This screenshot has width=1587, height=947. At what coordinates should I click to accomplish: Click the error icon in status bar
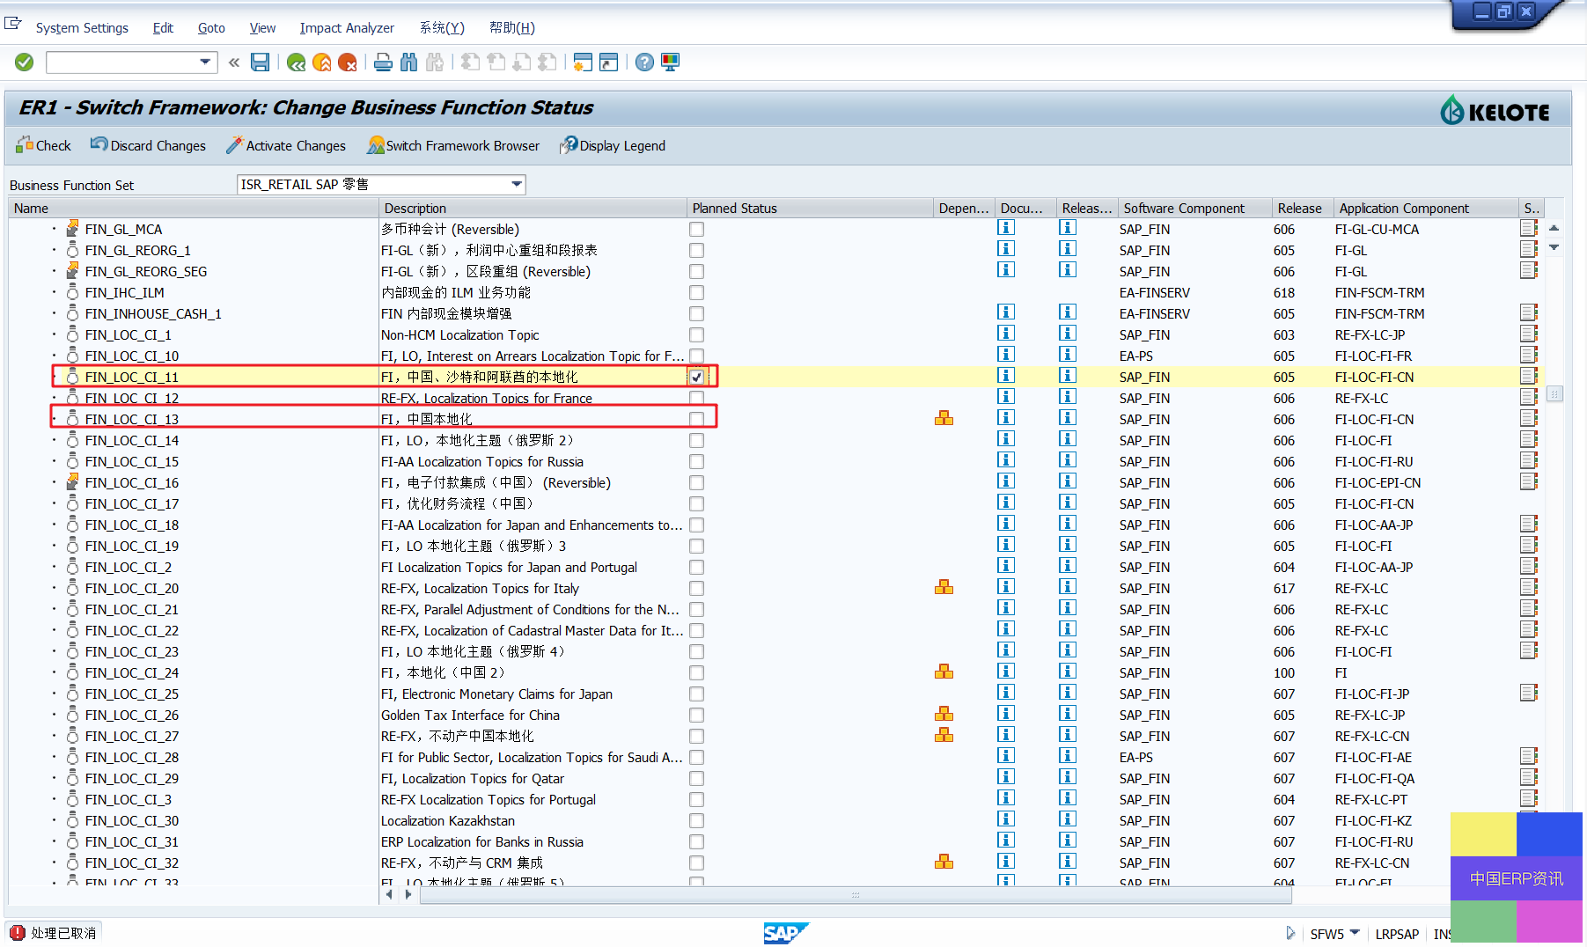pos(18,933)
